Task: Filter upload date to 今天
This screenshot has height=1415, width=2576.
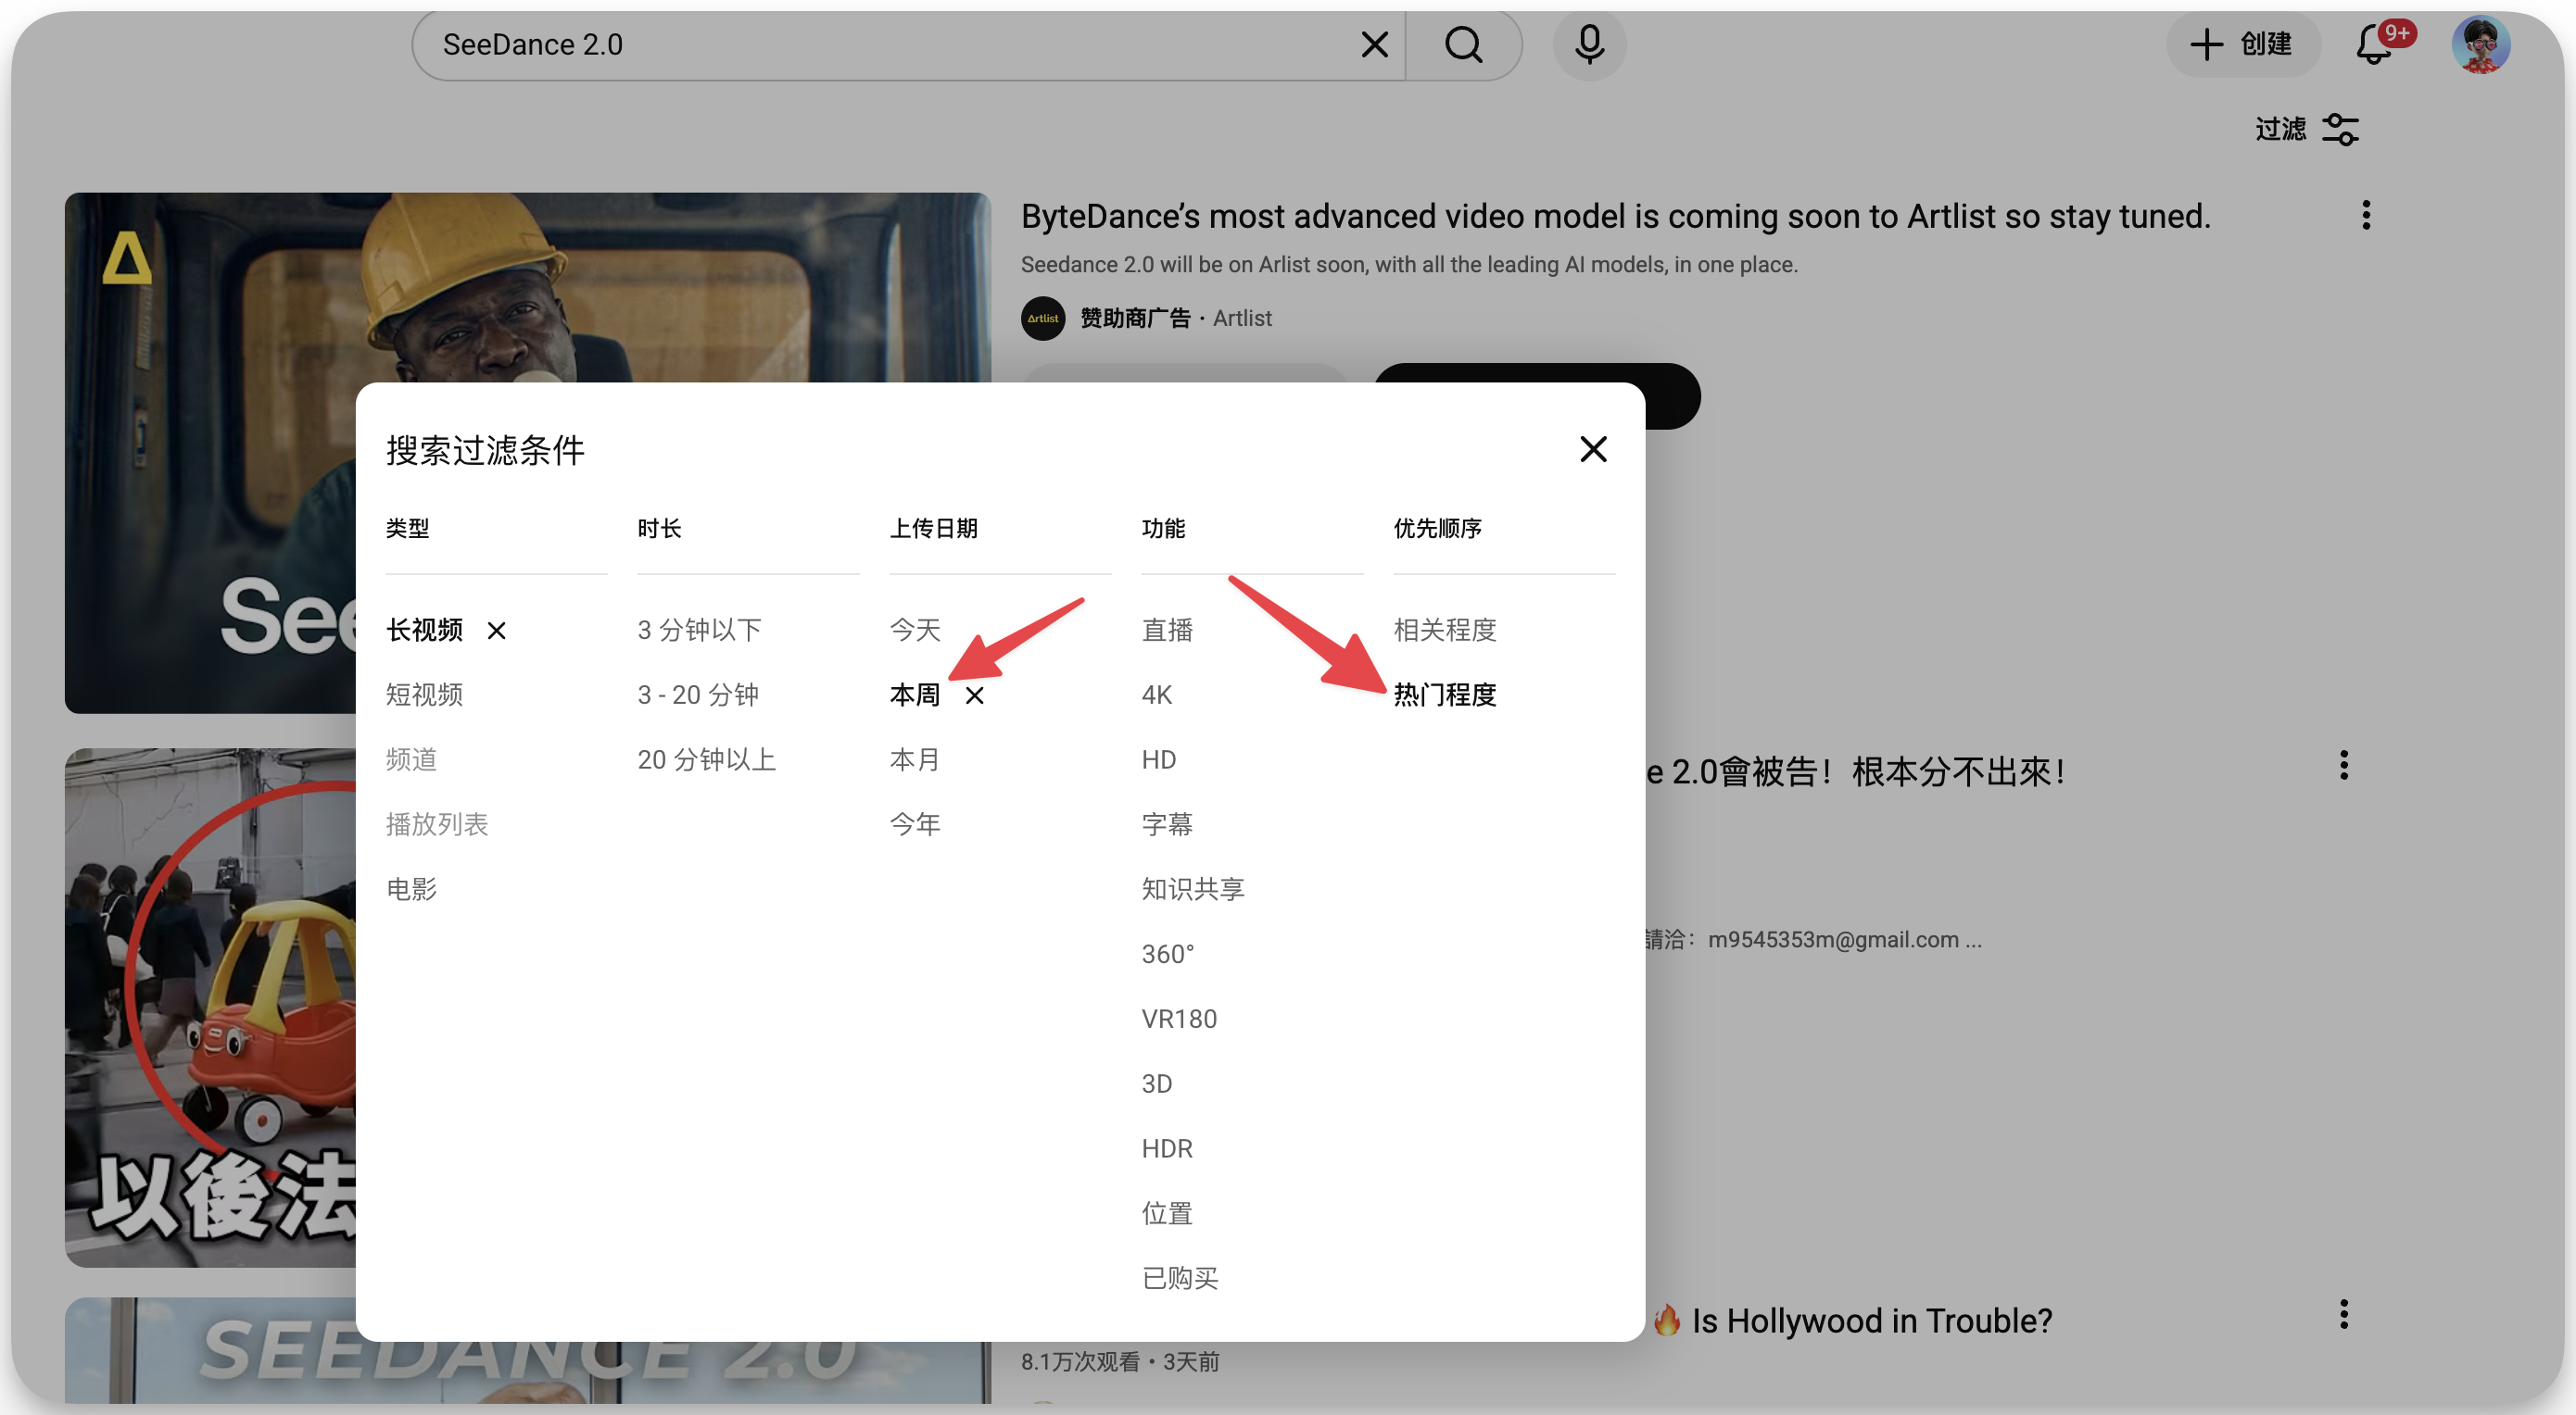Action: coord(915,631)
